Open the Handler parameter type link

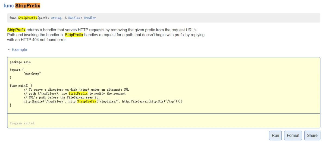[x=74, y=18]
